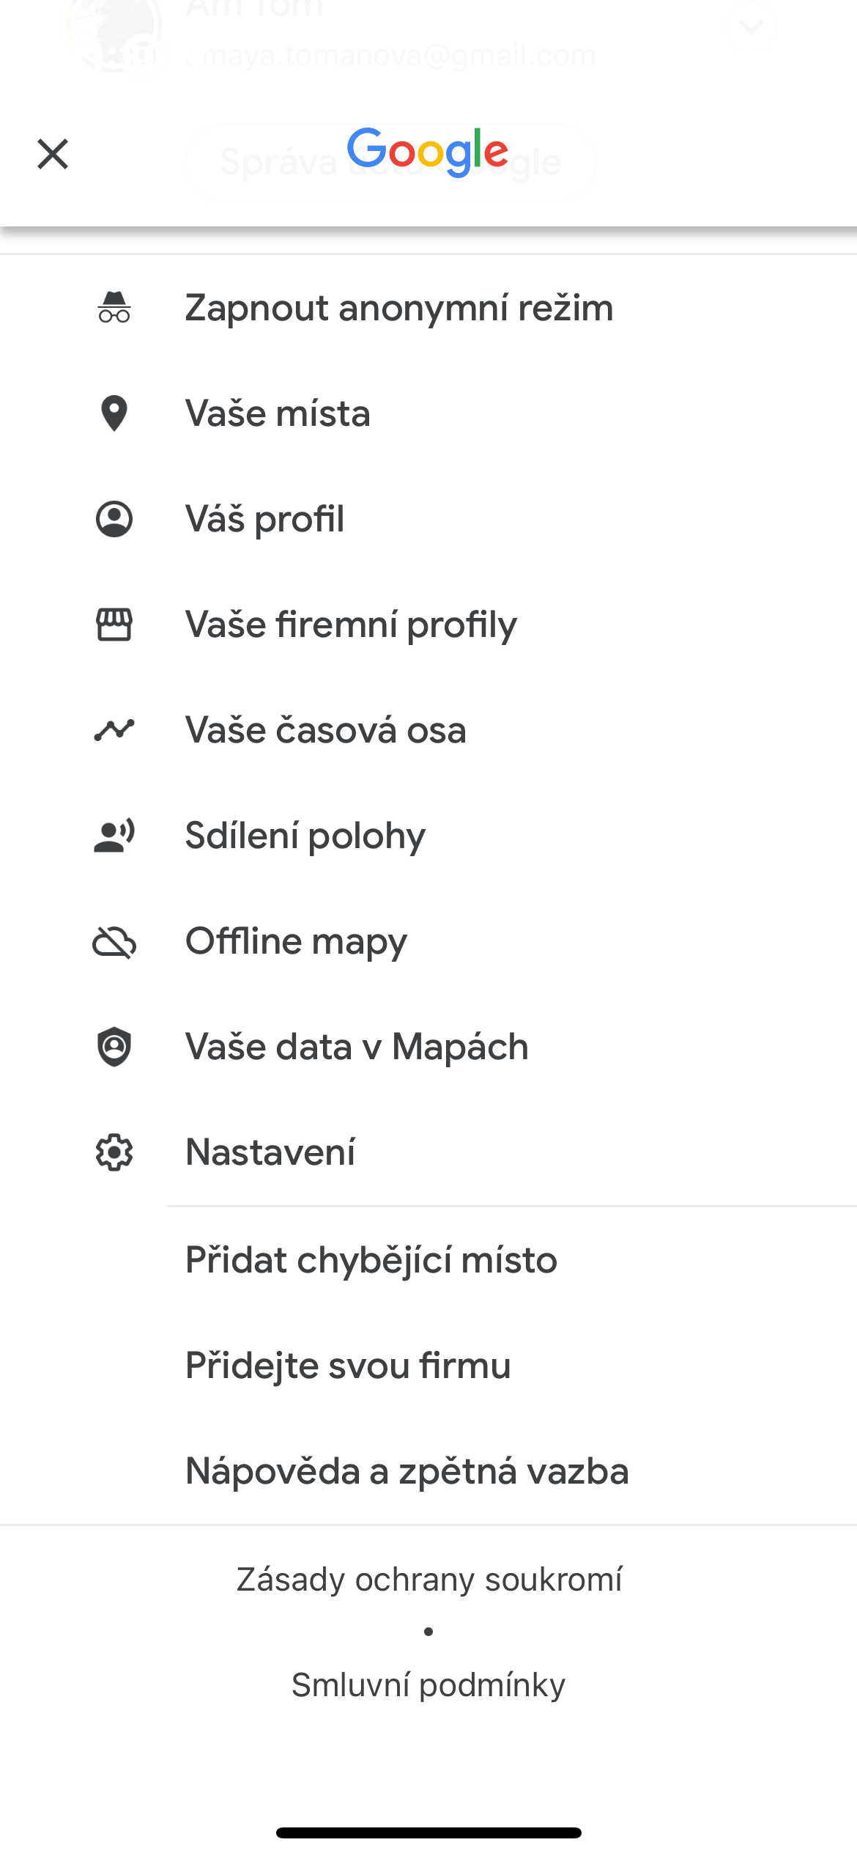Select 'Přidejte svou firmu'
Viewport: 857px width, 1856px height.
pyautogui.click(x=348, y=1366)
